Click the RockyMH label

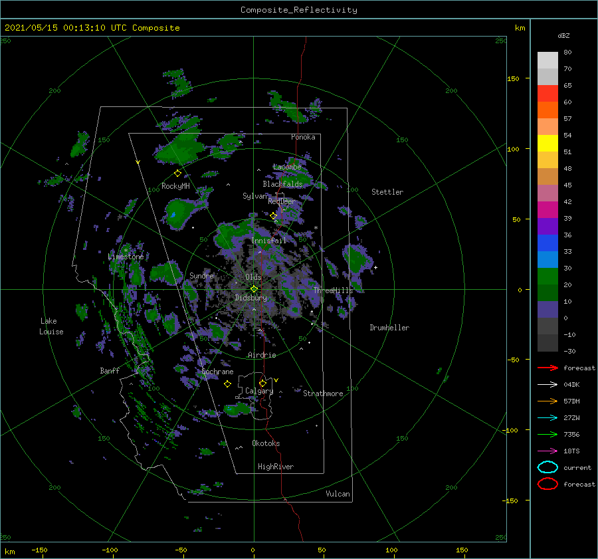pyautogui.click(x=176, y=186)
